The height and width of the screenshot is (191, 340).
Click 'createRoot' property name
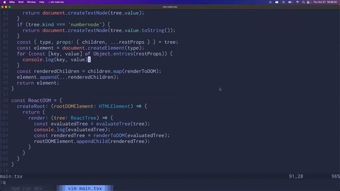(x=31, y=106)
